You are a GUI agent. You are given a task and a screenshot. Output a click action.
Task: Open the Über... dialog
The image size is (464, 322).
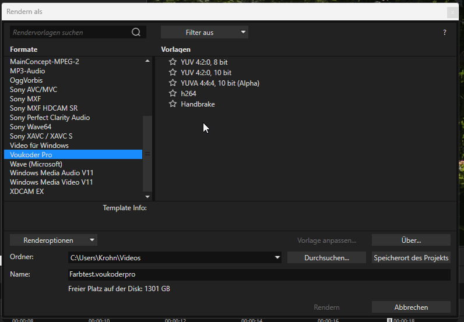[x=411, y=240]
